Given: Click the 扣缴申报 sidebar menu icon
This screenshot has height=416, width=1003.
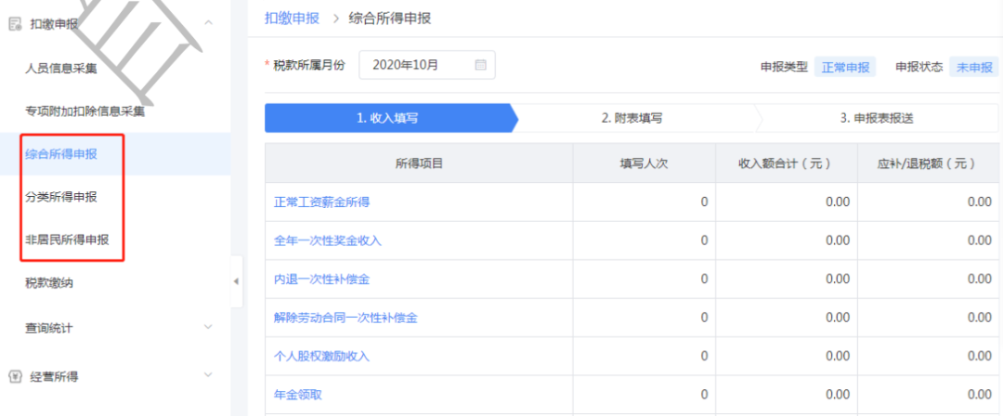Looking at the screenshot, I should click(x=15, y=25).
